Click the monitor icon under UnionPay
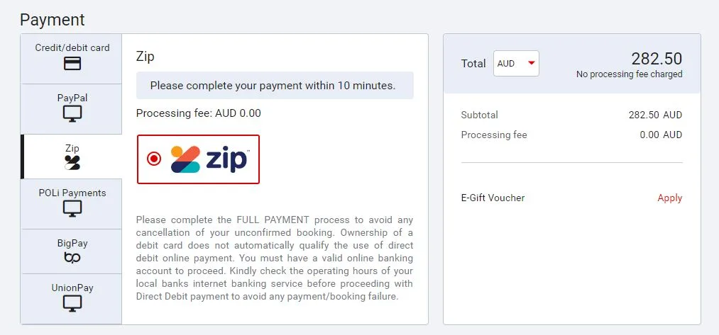Screen dimensions: 719x335 72,303
